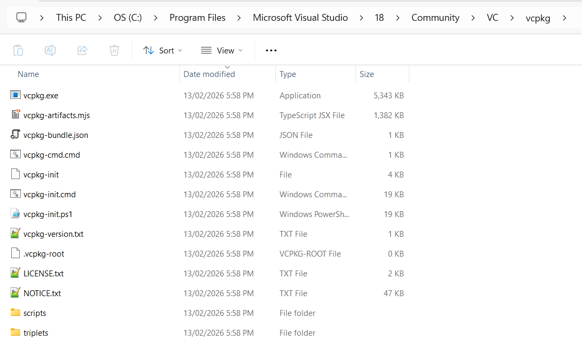Go to Program Files in address bar
582x348 pixels.
(x=197, y=18)
